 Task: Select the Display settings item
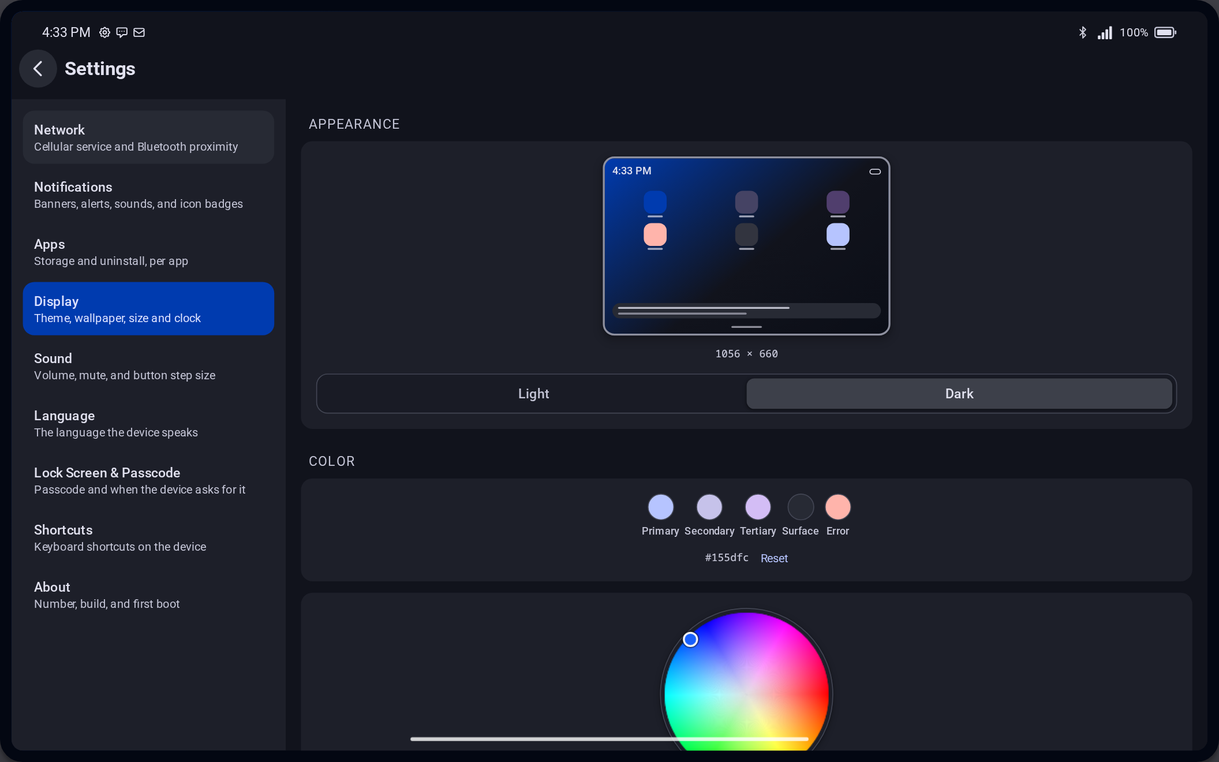(148, 309)
